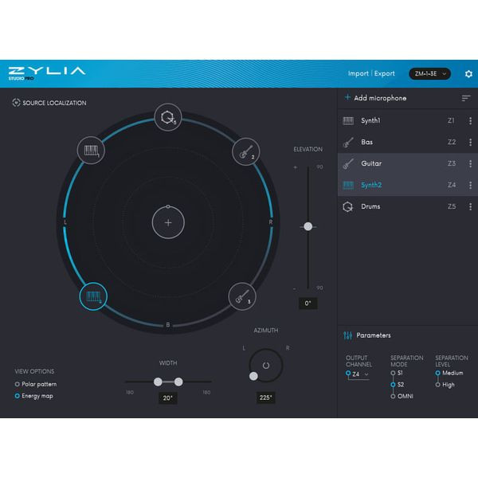
Task: Select the Energy map view option
Action: (18, 396)
